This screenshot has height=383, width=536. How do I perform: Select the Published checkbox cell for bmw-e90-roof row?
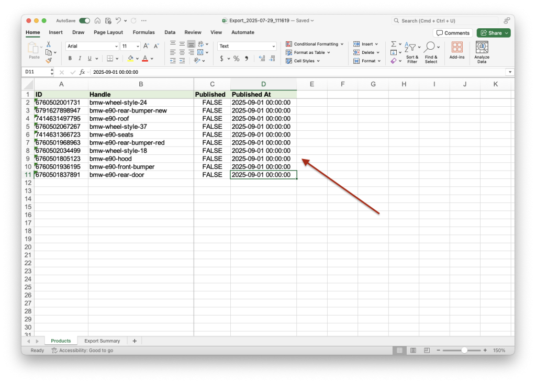[x=212, y=118]
